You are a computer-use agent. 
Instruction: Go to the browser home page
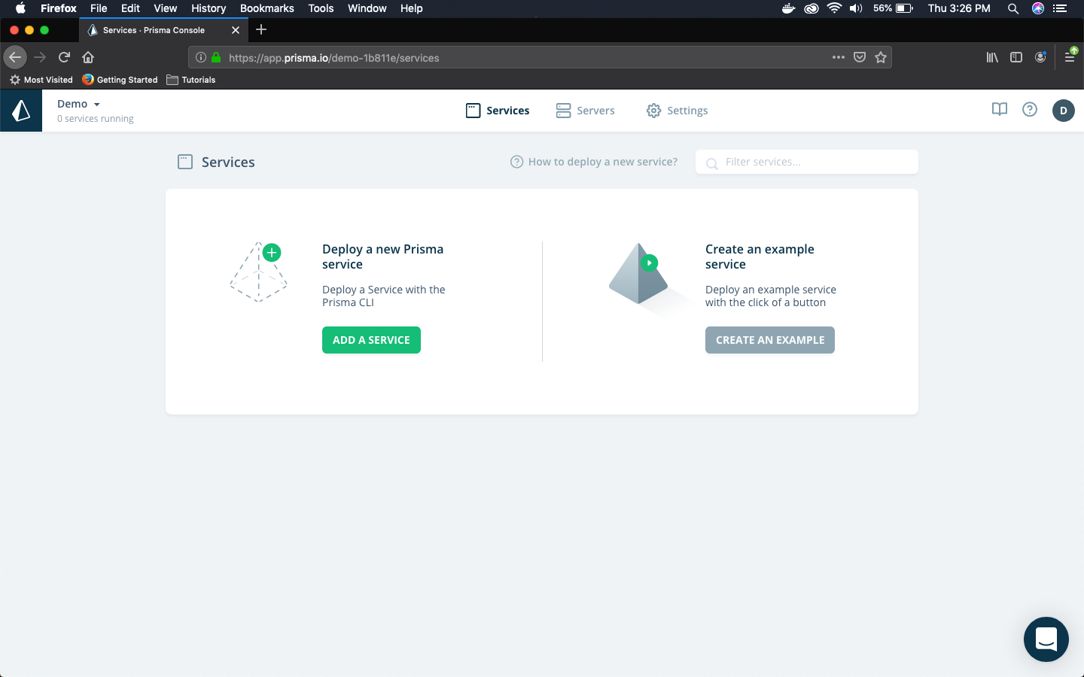[x=88, y=57]
